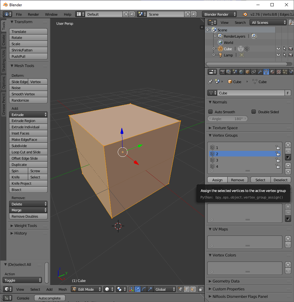
Task: Toggle the F fake user button for Cube mesh
Action: (x=288, y=93)
